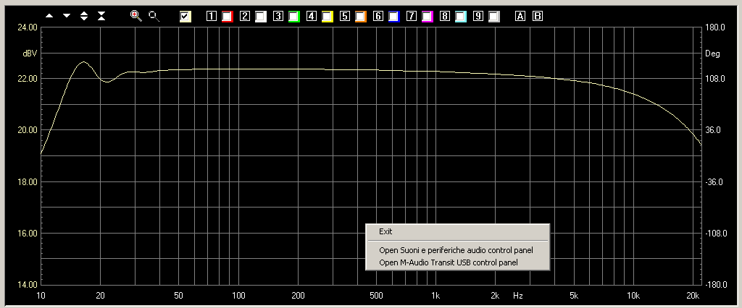Enable the green overlay 3 checkbox
Viewport: 742px width, 308px height.
[293, 16]
